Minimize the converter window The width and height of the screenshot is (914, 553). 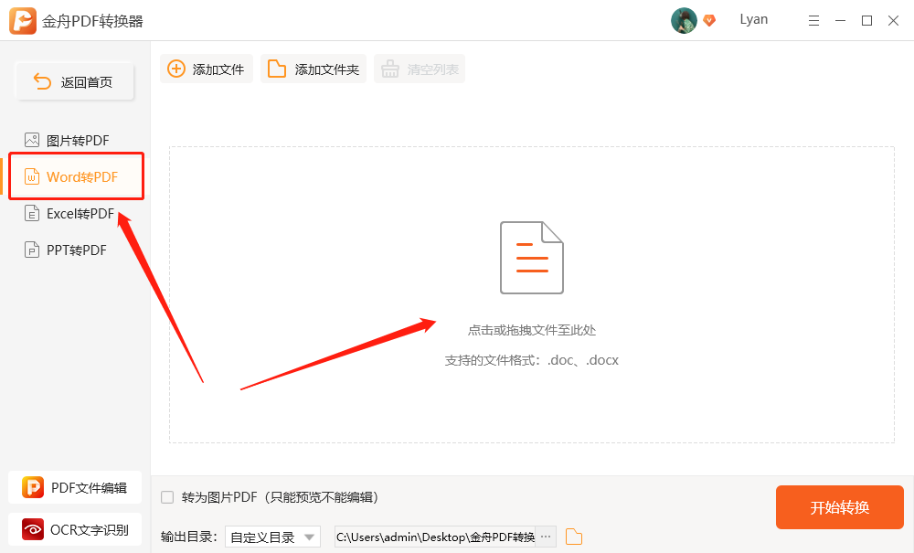[x=840, y=21]
